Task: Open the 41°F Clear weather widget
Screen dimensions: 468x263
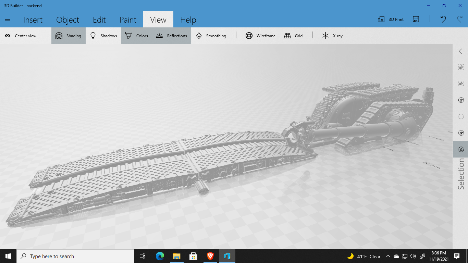Action: [364, 256]
